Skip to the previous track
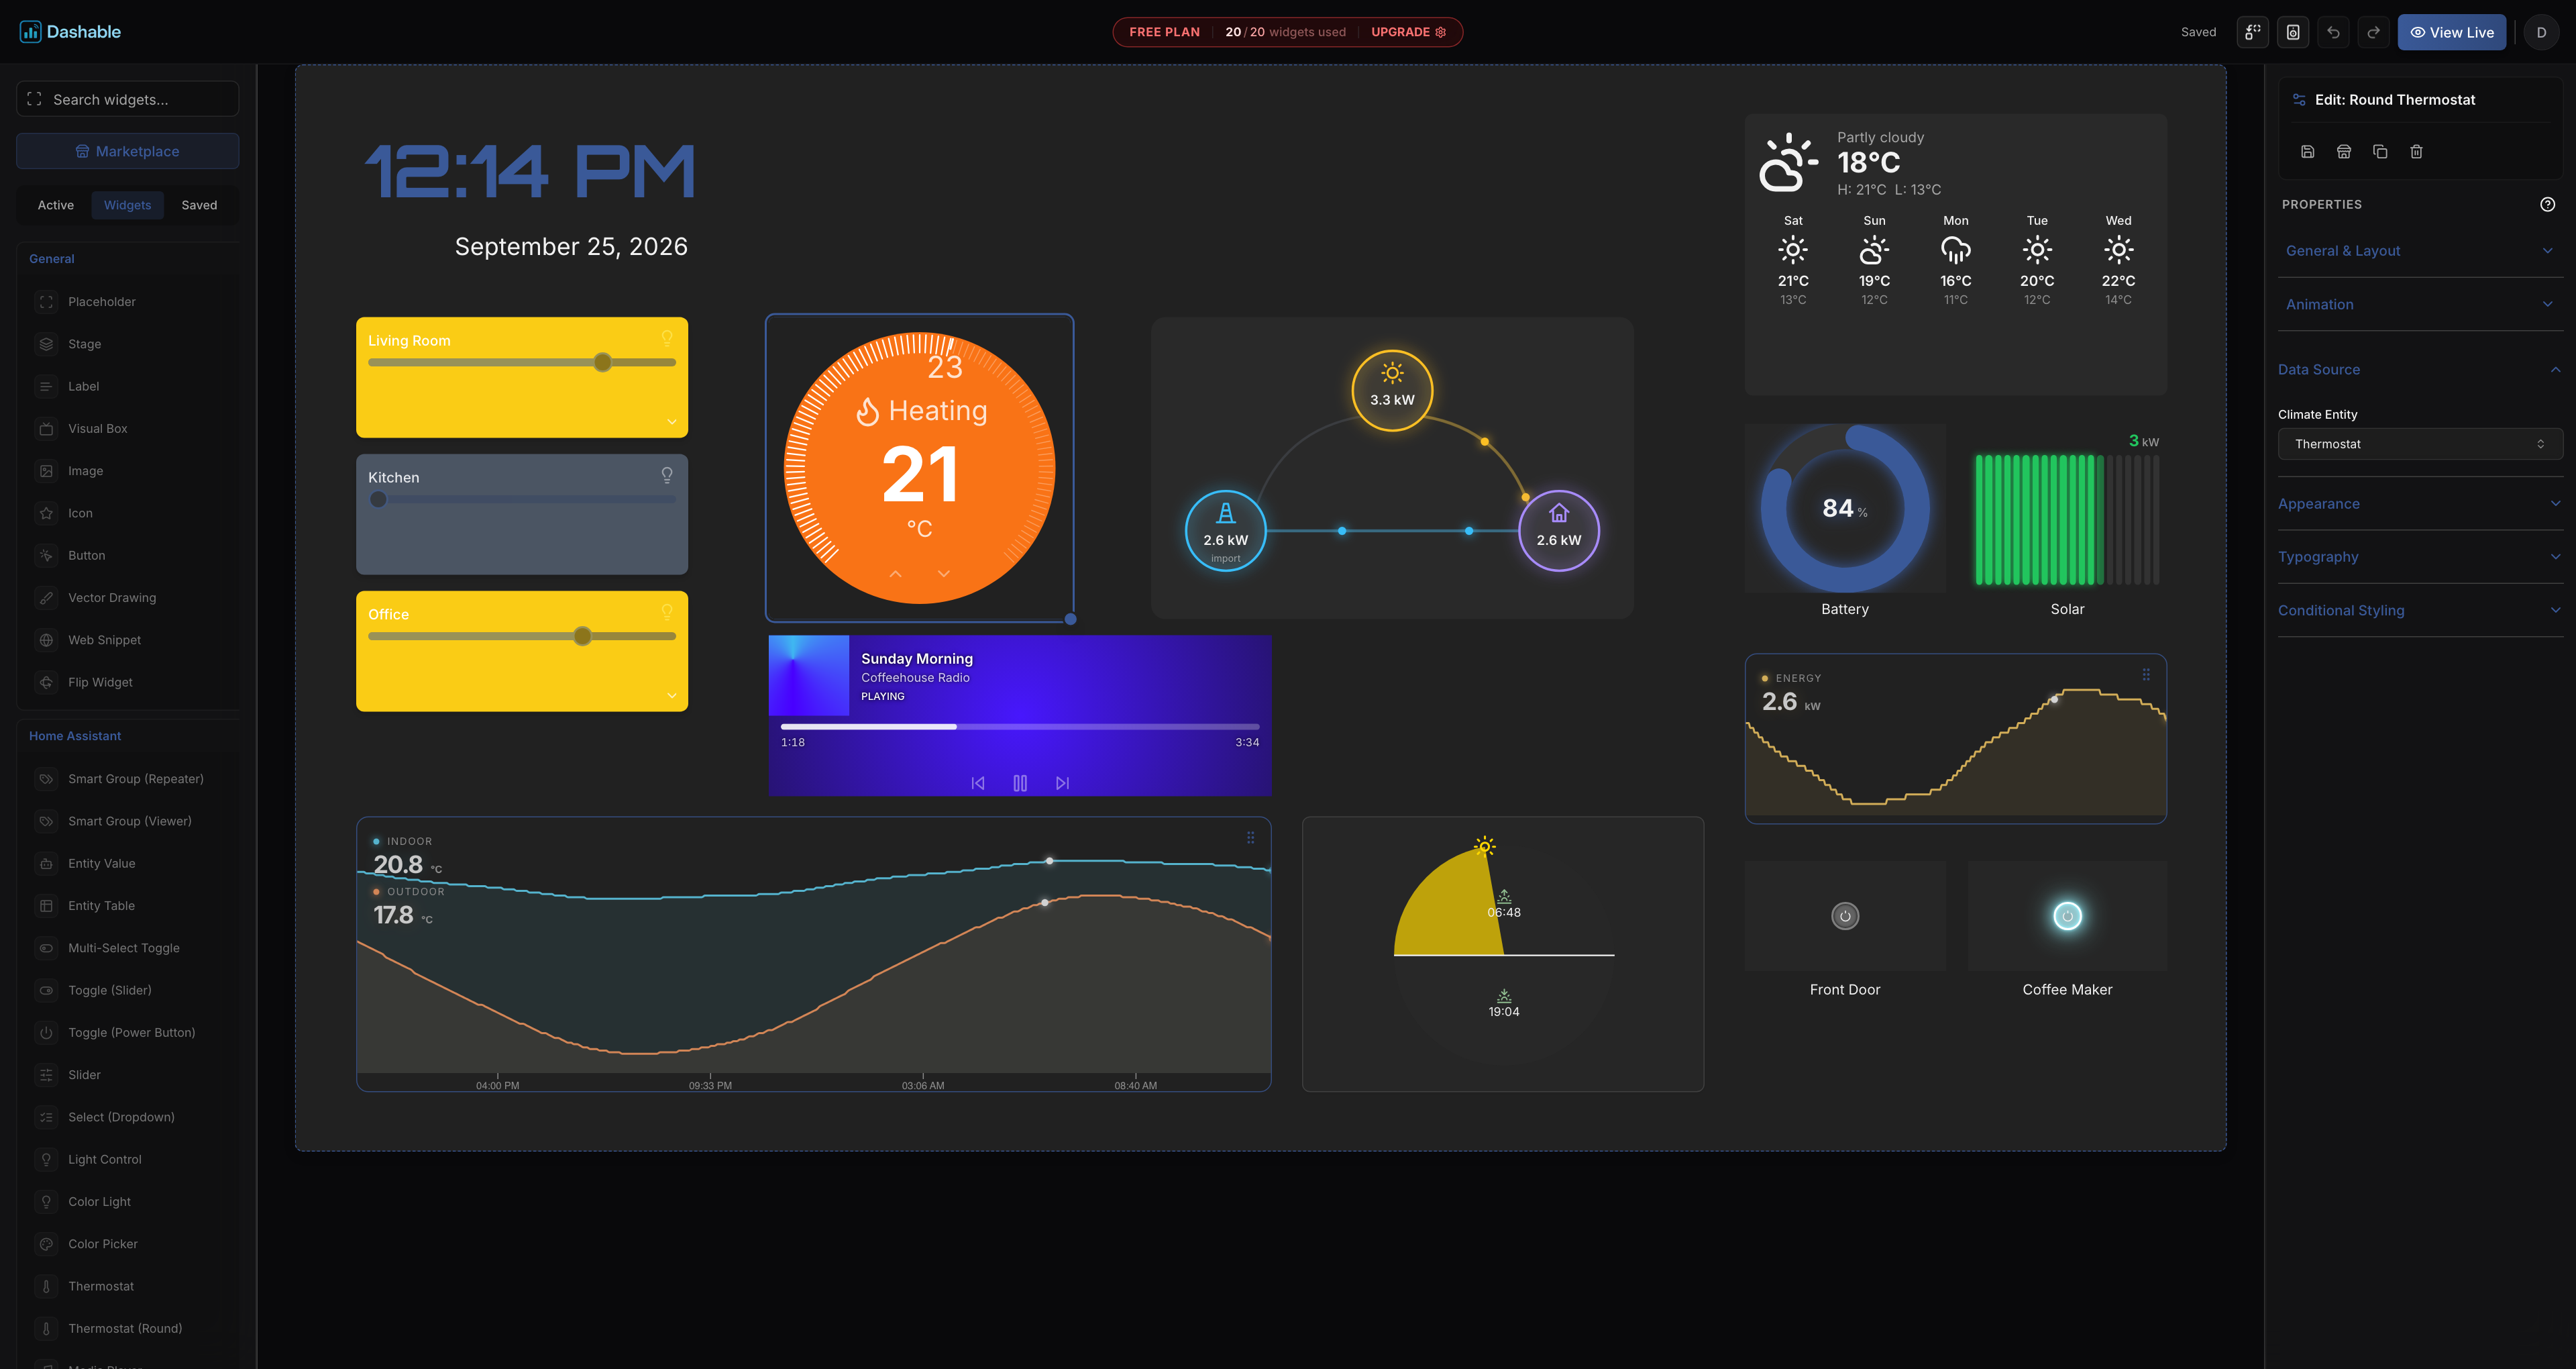The height and width of the screenshot is (1369, 2576). (x=978, y=784)
